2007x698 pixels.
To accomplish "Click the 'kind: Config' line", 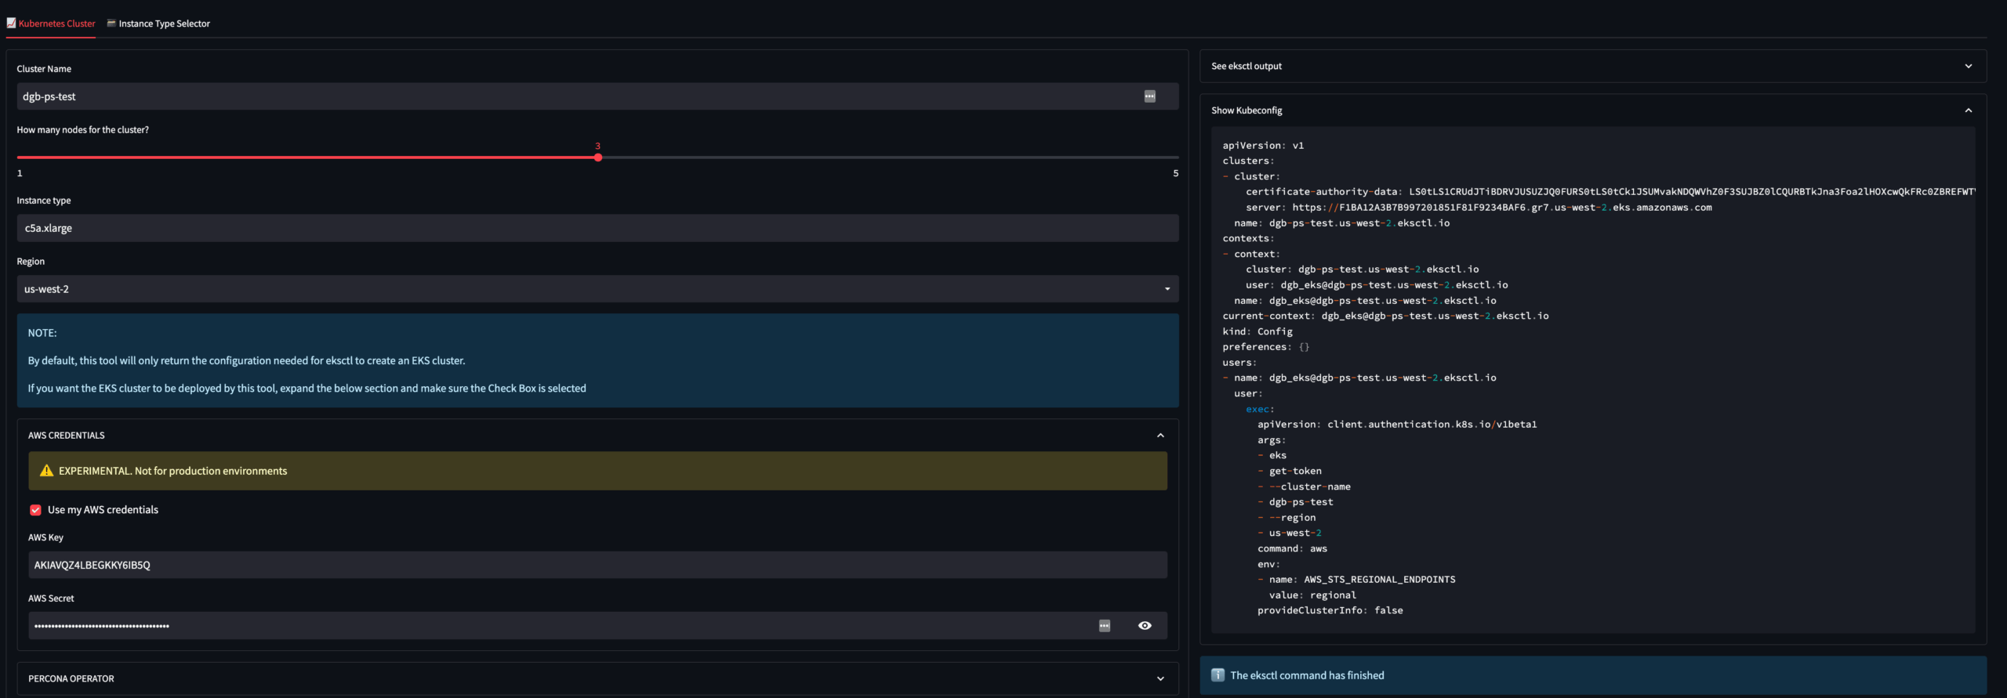I will coord(1258,331).
